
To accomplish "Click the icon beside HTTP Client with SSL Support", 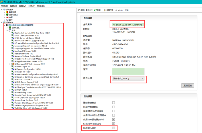I will [13, 40].
